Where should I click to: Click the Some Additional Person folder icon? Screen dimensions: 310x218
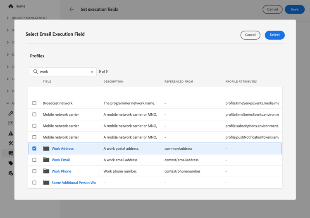click(46, 182)
